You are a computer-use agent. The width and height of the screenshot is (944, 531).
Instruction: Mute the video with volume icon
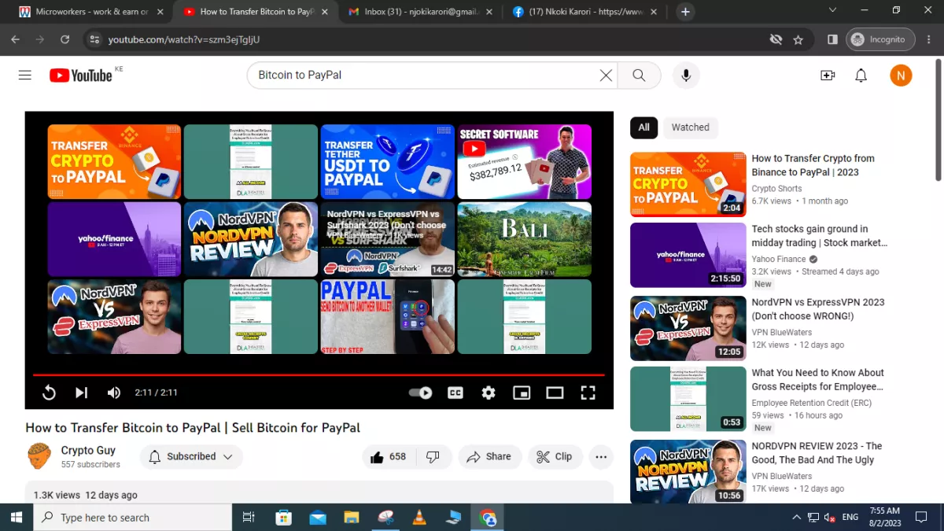(x=113, y=392)
